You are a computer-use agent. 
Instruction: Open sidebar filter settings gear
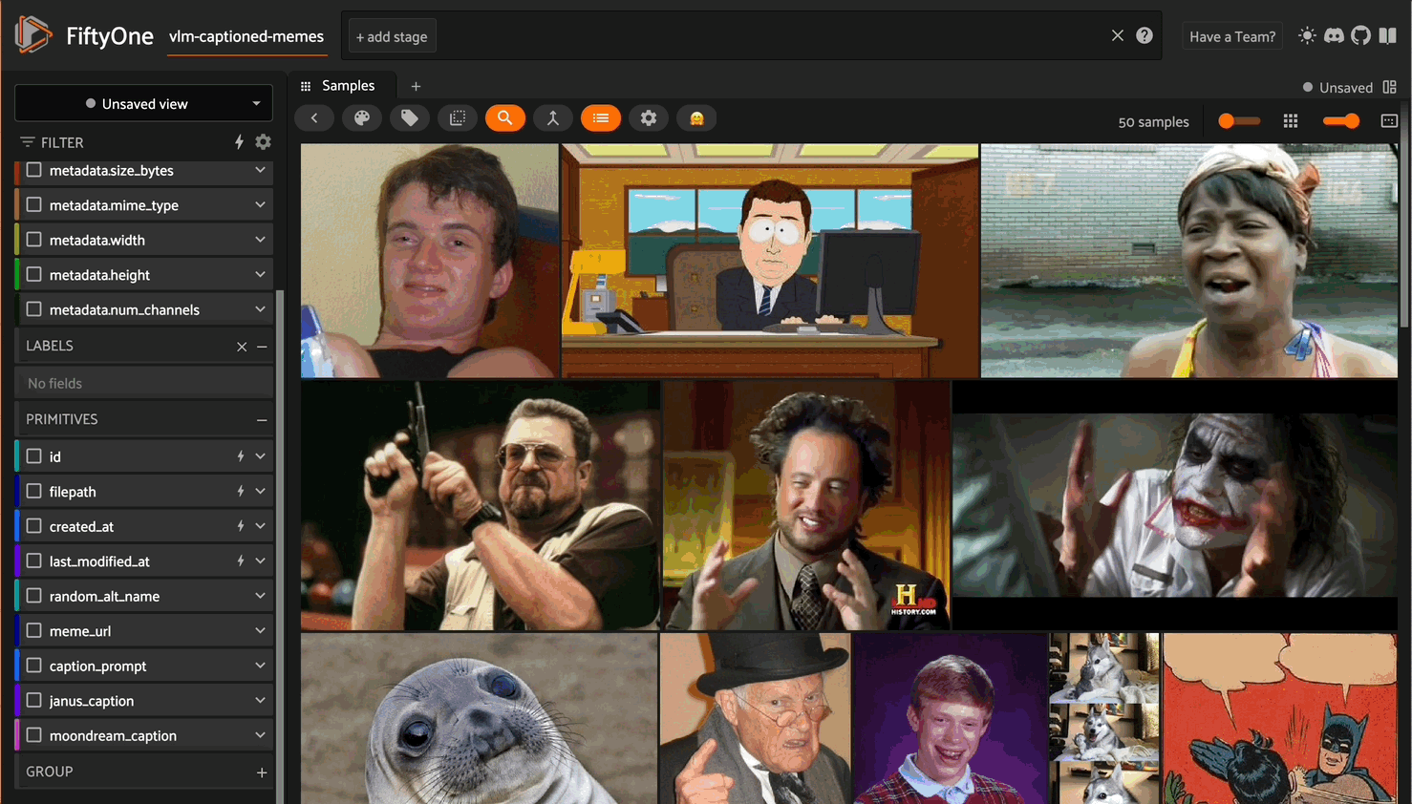[x=263, y=142]
